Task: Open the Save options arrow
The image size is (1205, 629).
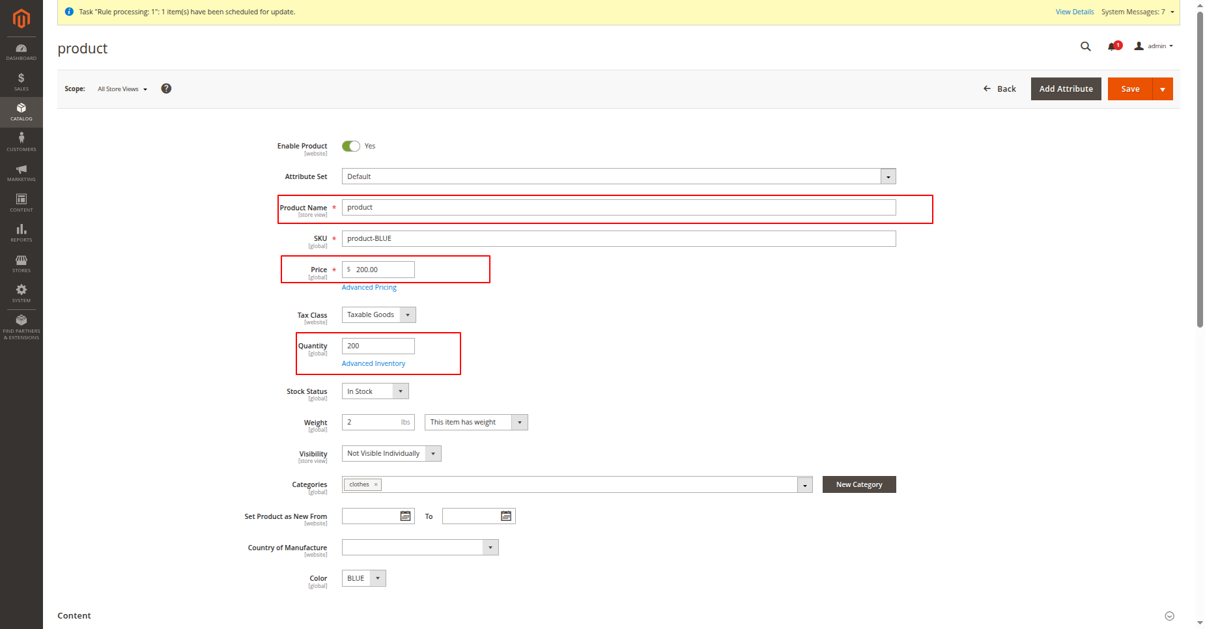Action: [x=1163, y=89]
